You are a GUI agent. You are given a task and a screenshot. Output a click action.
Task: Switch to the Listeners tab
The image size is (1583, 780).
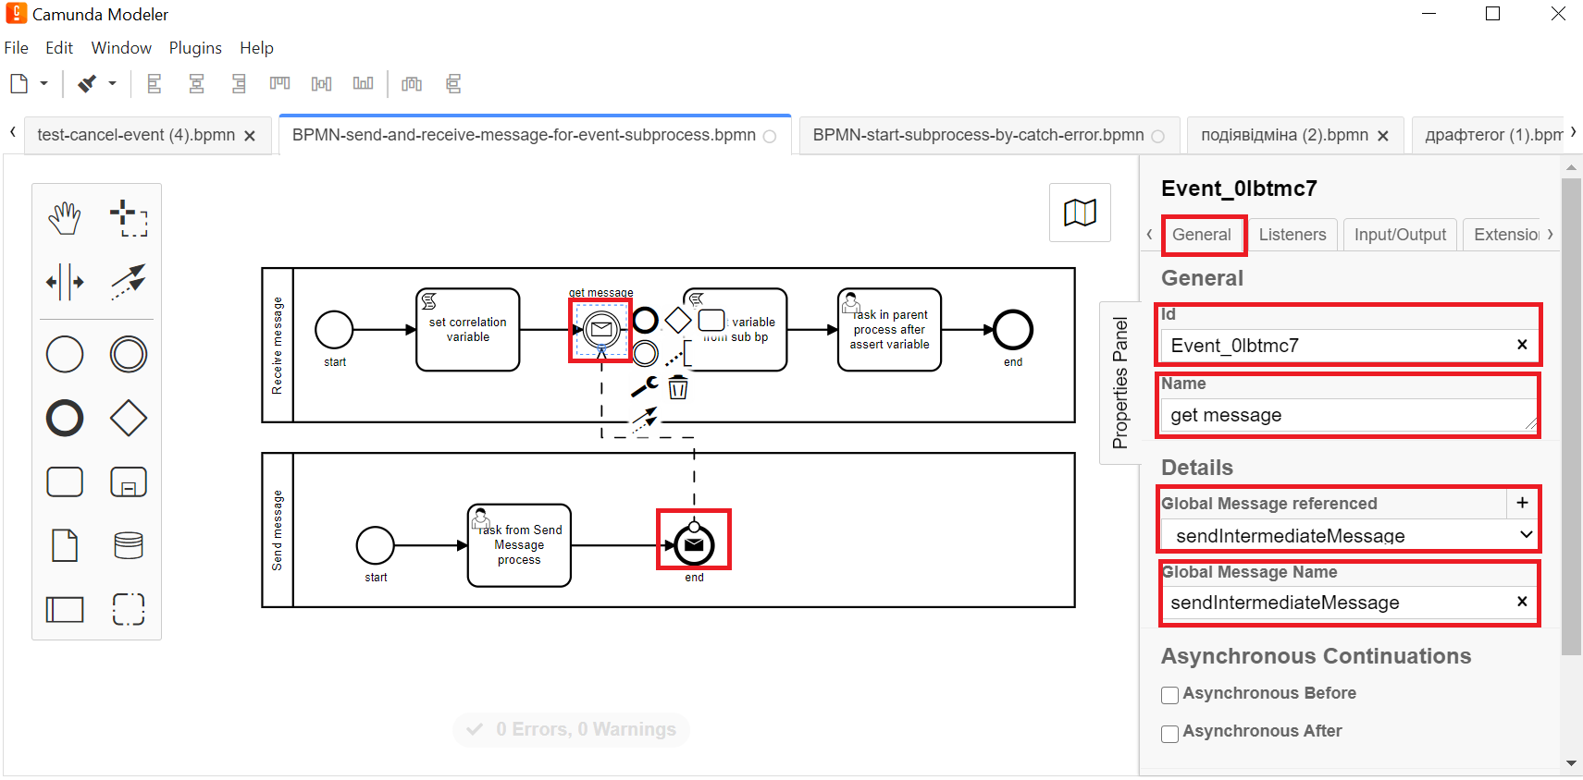coord(1292,235)
